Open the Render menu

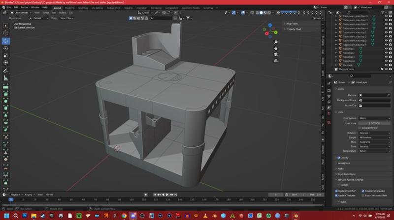24,7
